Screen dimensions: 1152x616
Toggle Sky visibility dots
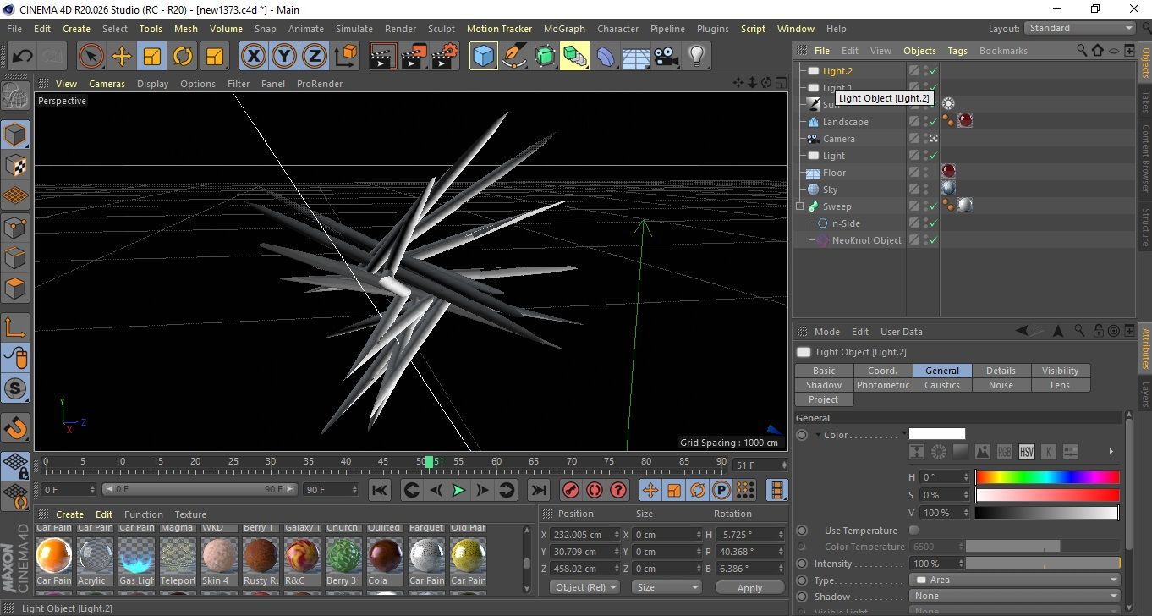tap(925, 190)
